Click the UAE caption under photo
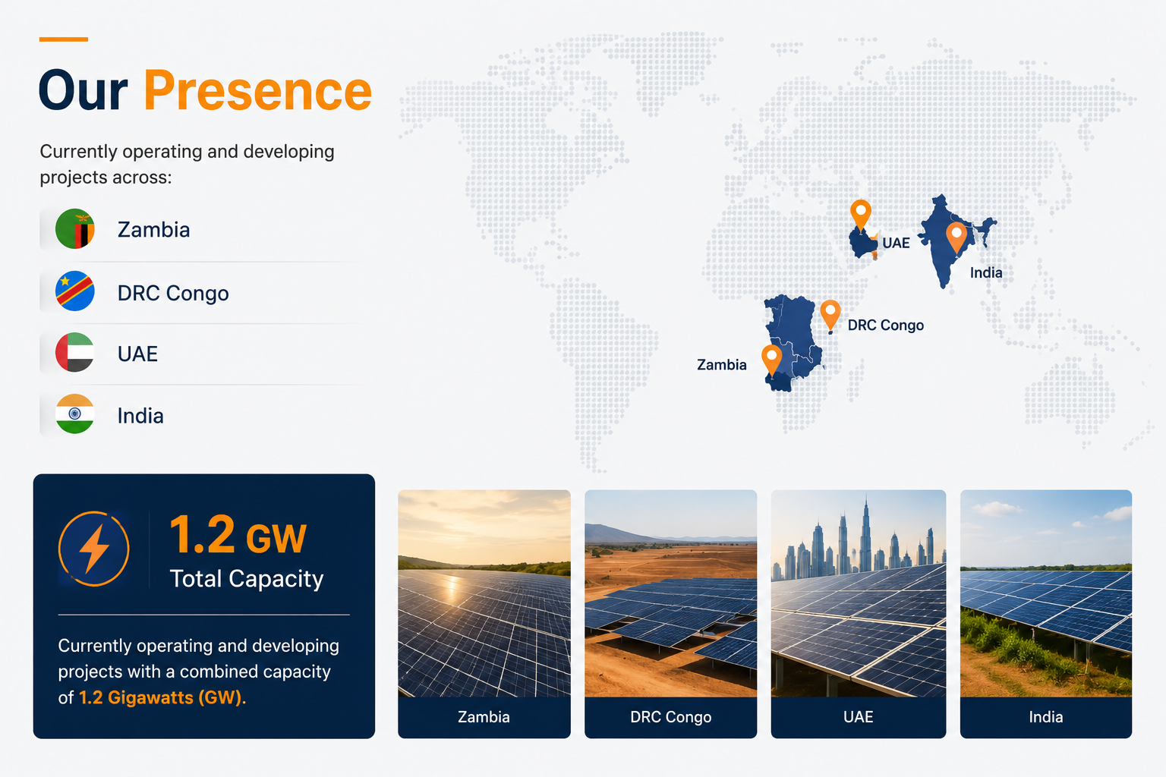Image resolution: width=1166 pixels, height=777 pixels. click(859, 717)
